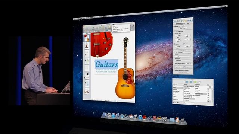This screenshot has width=239, height=134.
Task: Enable the Hyphenate checkbox
Action: pos(174,67)
